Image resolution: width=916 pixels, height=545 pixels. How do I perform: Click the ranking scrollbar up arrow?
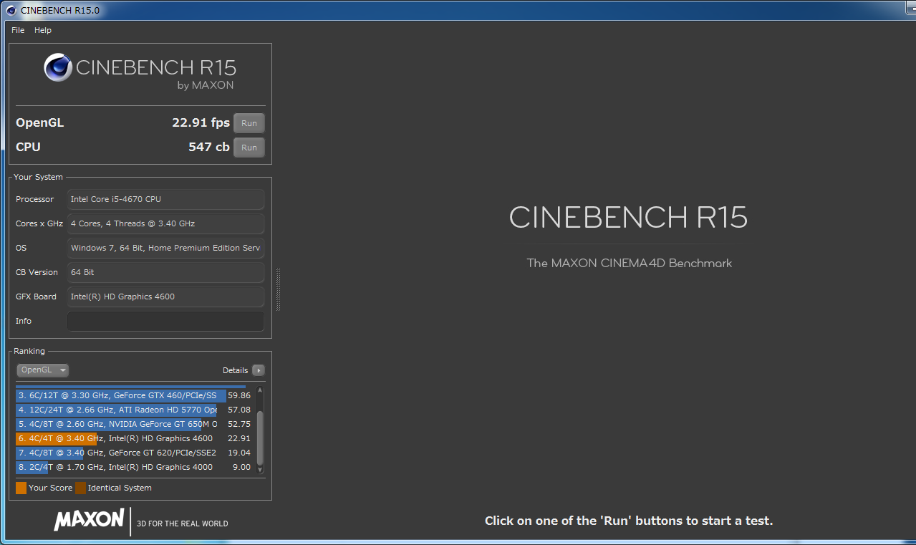pos(260,391)
